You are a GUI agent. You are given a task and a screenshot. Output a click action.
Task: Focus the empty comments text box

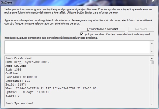pyautogui.click(x=77, y=47)
